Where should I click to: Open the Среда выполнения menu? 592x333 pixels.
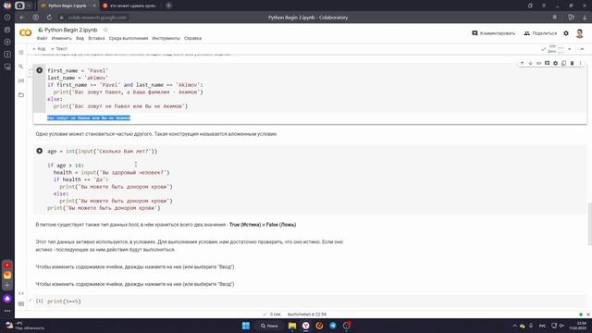pos(129,39)
